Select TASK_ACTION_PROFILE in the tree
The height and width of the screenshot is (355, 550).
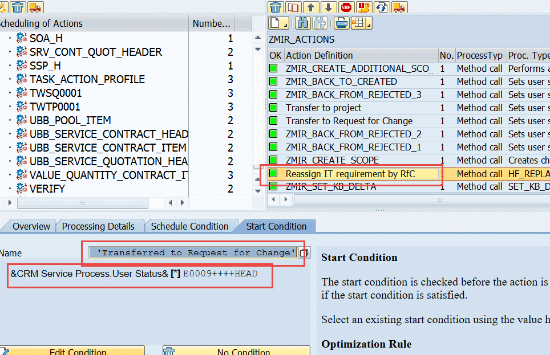pyautogui.click(x=87, y=79)
